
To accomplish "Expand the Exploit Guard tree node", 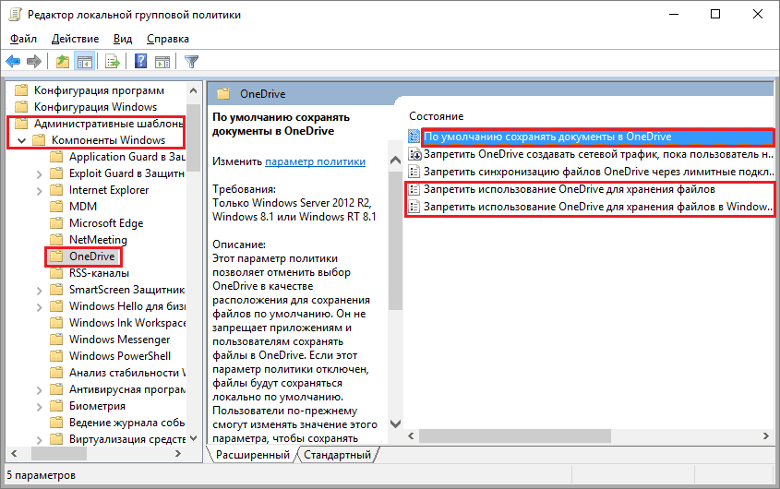I will (40, 174).
